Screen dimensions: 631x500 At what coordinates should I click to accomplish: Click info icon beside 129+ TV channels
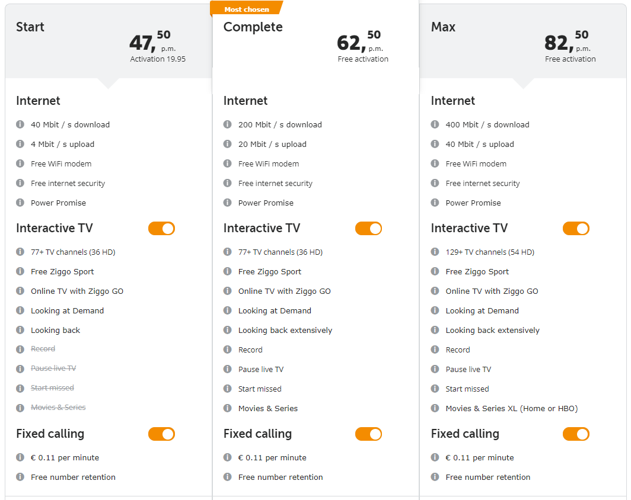coord(435,252)
